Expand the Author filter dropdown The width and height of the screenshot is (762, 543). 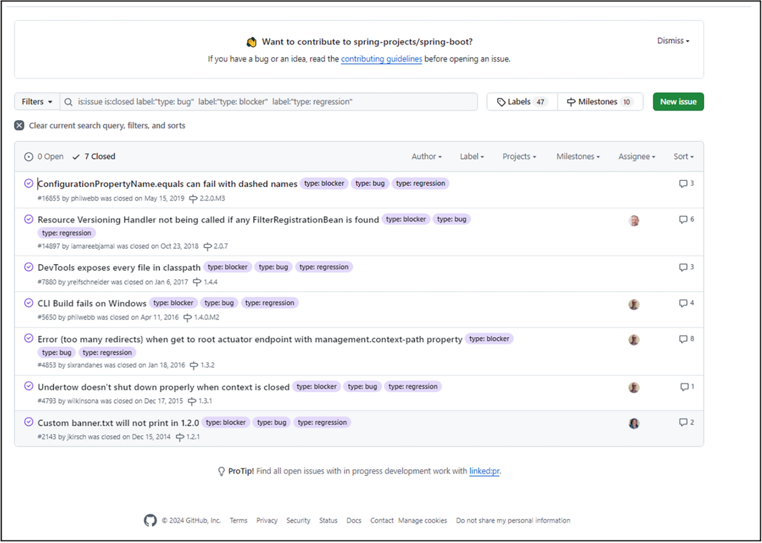coord(426,157)
